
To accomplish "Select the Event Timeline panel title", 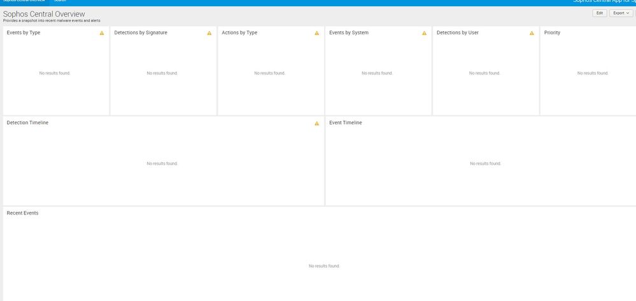I will [346, 123].
